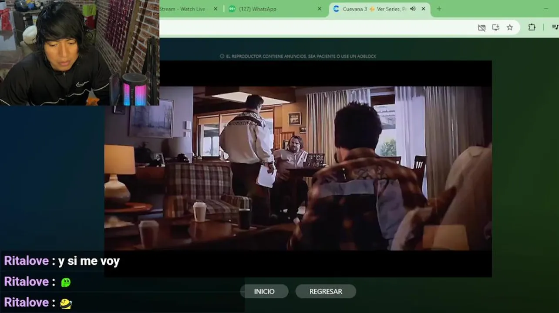Close the Cuevana 3 tab
The width and height of the screenshot is (559, 313).
pyautogui.click(x=423, y=9)
